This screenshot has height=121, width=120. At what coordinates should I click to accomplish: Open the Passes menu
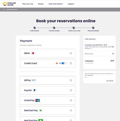click(41, 4)
